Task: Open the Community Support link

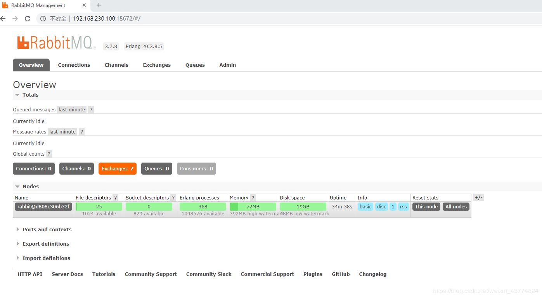Action: click(151, 274)
